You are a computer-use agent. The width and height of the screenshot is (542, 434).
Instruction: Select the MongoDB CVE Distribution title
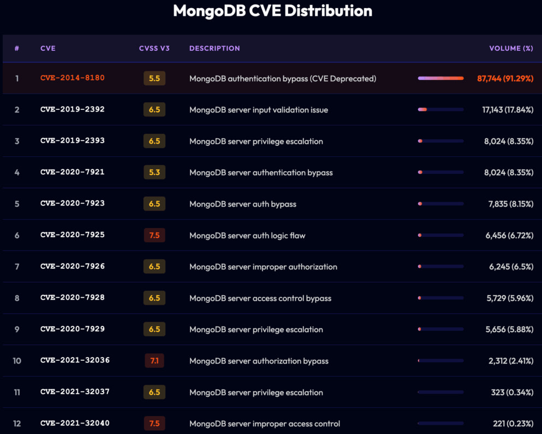272,10
